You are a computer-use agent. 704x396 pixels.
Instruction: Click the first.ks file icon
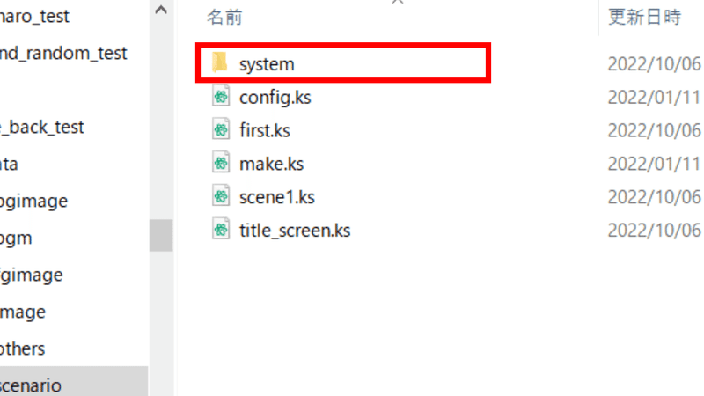point(221,130)
